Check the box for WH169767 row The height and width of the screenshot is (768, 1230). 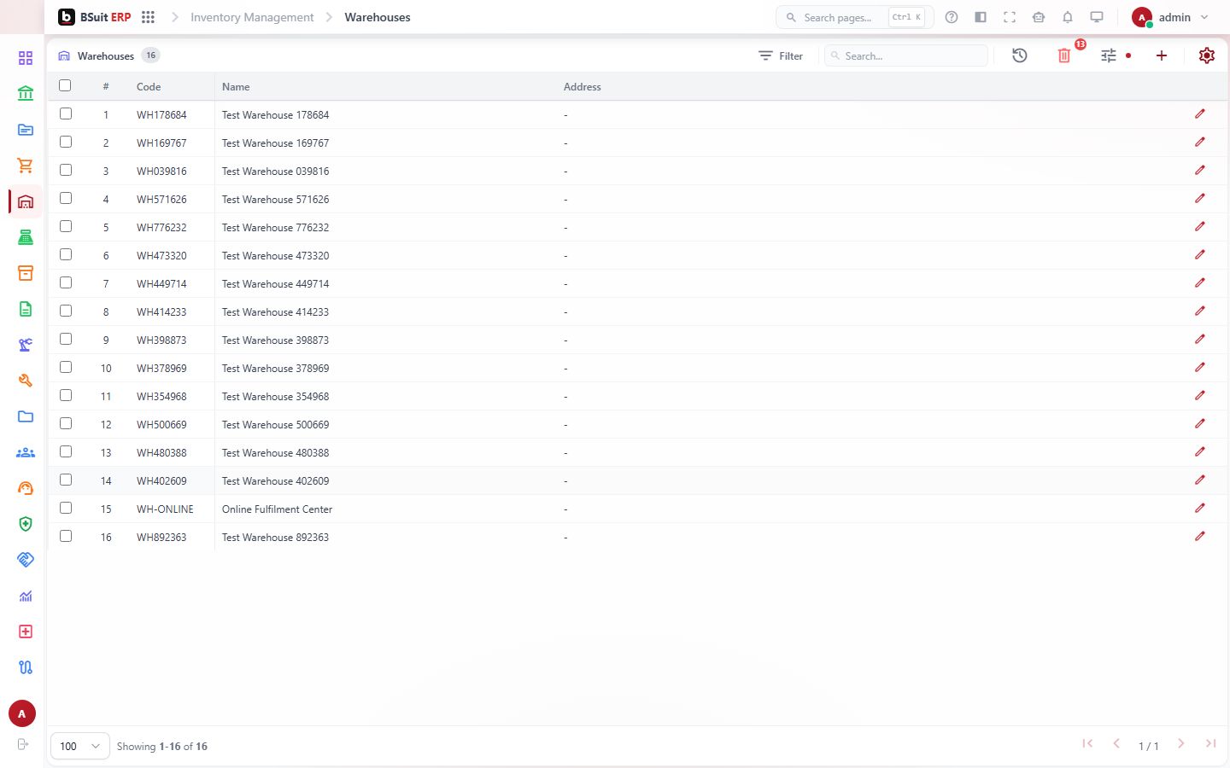click(66, 142)
